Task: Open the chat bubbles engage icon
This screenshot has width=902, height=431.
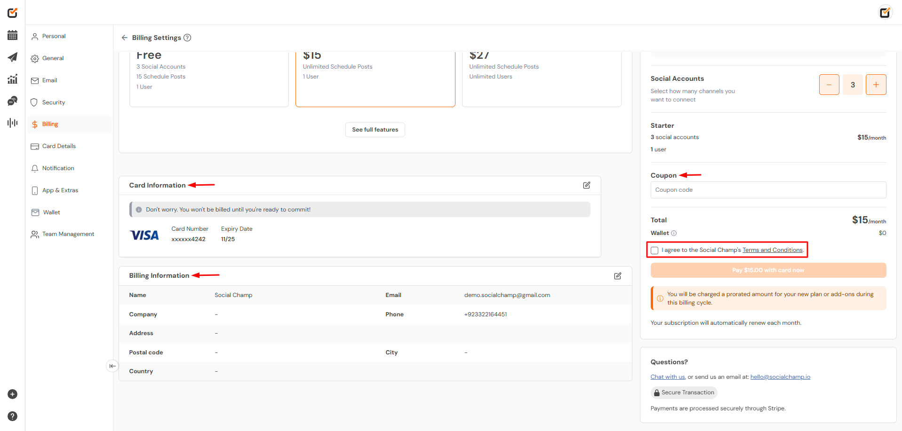Action: click(13, 101)
